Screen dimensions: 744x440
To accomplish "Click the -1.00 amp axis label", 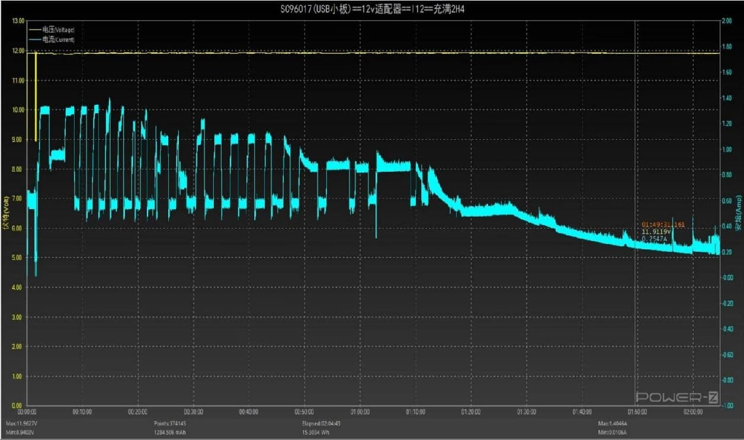I will point(726,406).
